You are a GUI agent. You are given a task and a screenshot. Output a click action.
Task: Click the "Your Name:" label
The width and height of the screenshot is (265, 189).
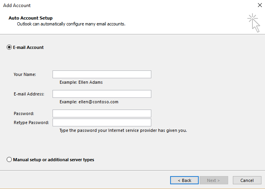coord(25,74)
